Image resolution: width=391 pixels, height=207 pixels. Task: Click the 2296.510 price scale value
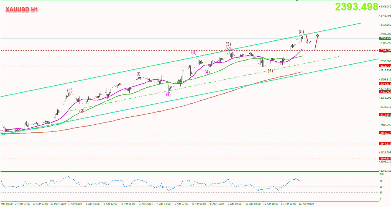(385, 79)
